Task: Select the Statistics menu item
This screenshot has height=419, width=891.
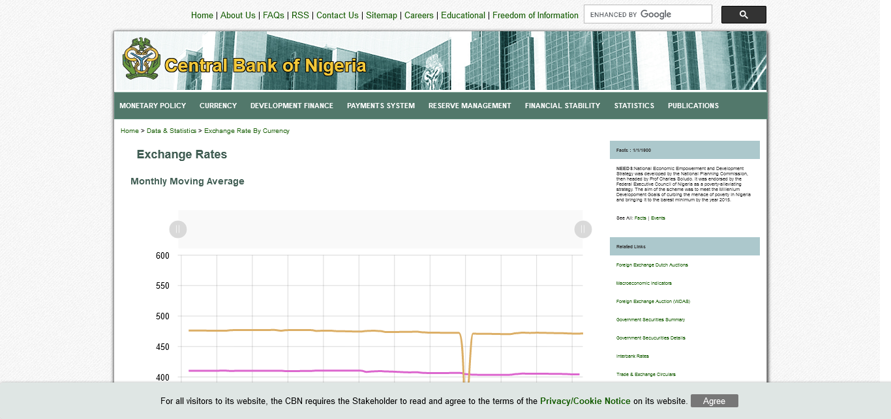Action: click(x=633, y=106)
